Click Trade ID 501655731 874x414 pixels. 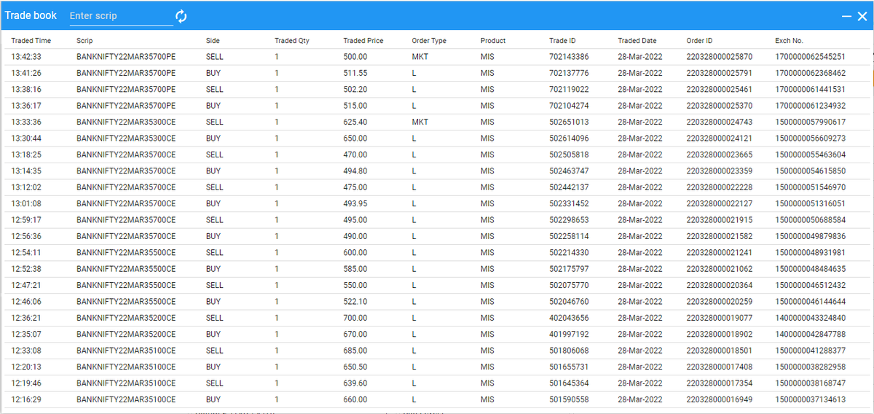pyautogui.click(x=569, y=367)
